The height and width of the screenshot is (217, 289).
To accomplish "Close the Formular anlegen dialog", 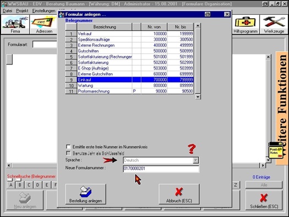I will point(227,14).
